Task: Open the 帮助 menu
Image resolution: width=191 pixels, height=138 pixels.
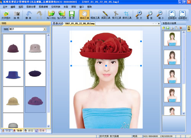Action: (x=89, y=7)
